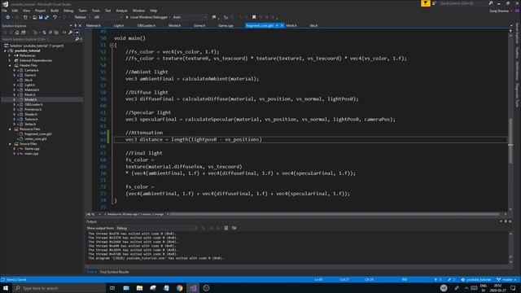Click the pending changes pencil in status bar
The width and height of the screenshot is (521, 293).
point(451,280)
